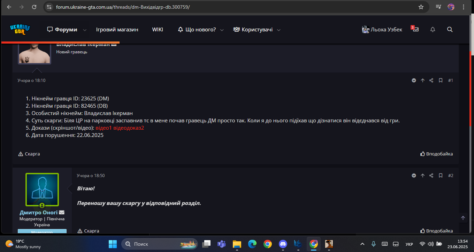Bookmark this page with the star icon

point(421,7)
